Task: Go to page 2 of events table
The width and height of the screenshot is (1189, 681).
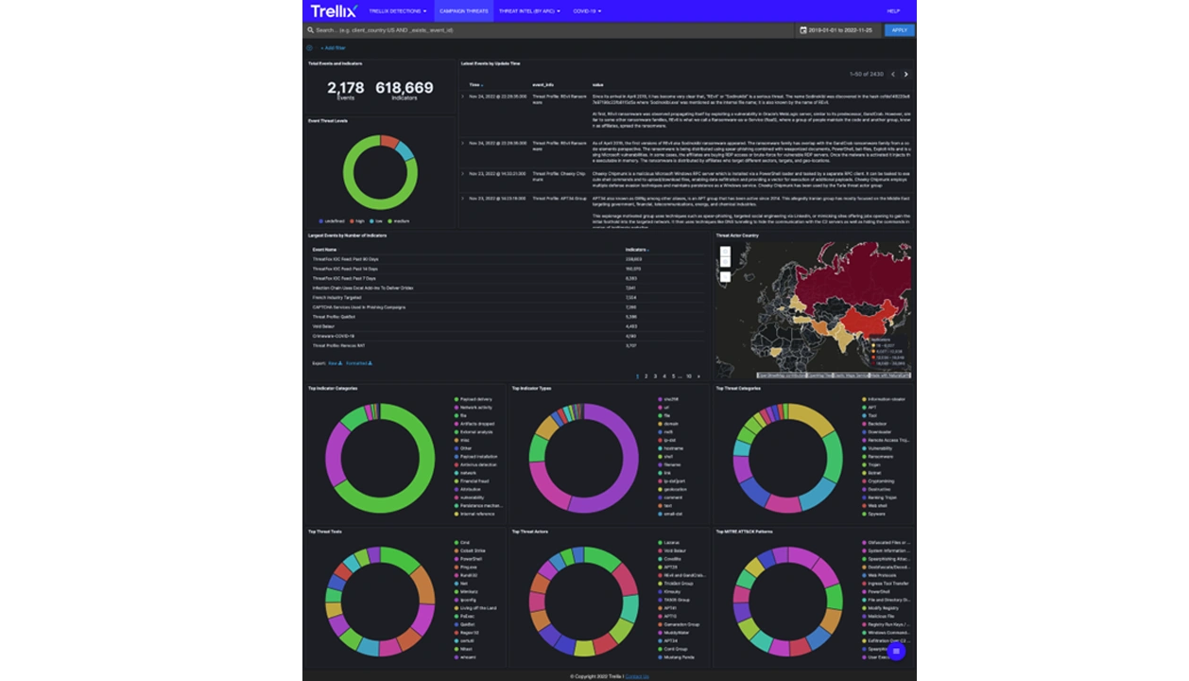Action: pyautogui.click(x=646, y=375)
